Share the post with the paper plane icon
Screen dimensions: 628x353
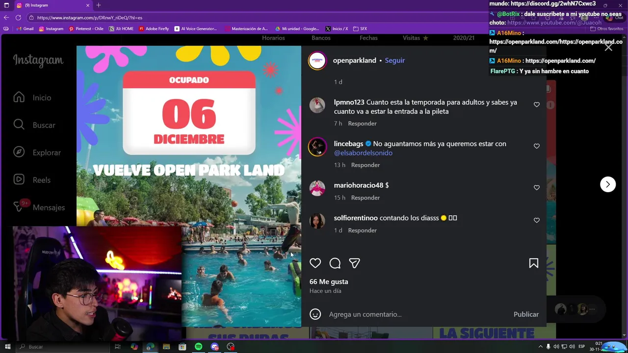(355, 263)
